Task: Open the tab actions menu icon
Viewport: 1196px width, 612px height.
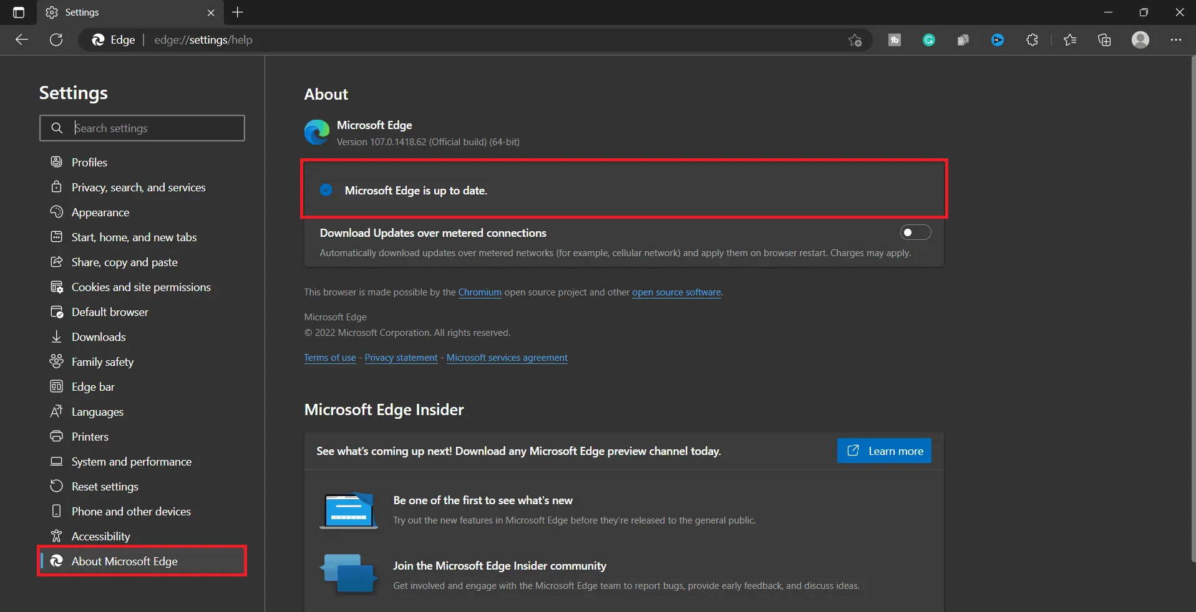Action: point(19,12)
